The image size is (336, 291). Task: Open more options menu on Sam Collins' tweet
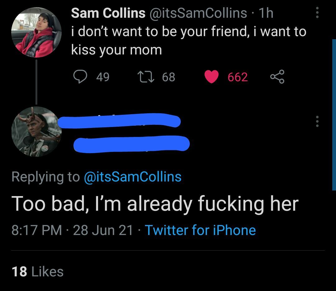317,12
